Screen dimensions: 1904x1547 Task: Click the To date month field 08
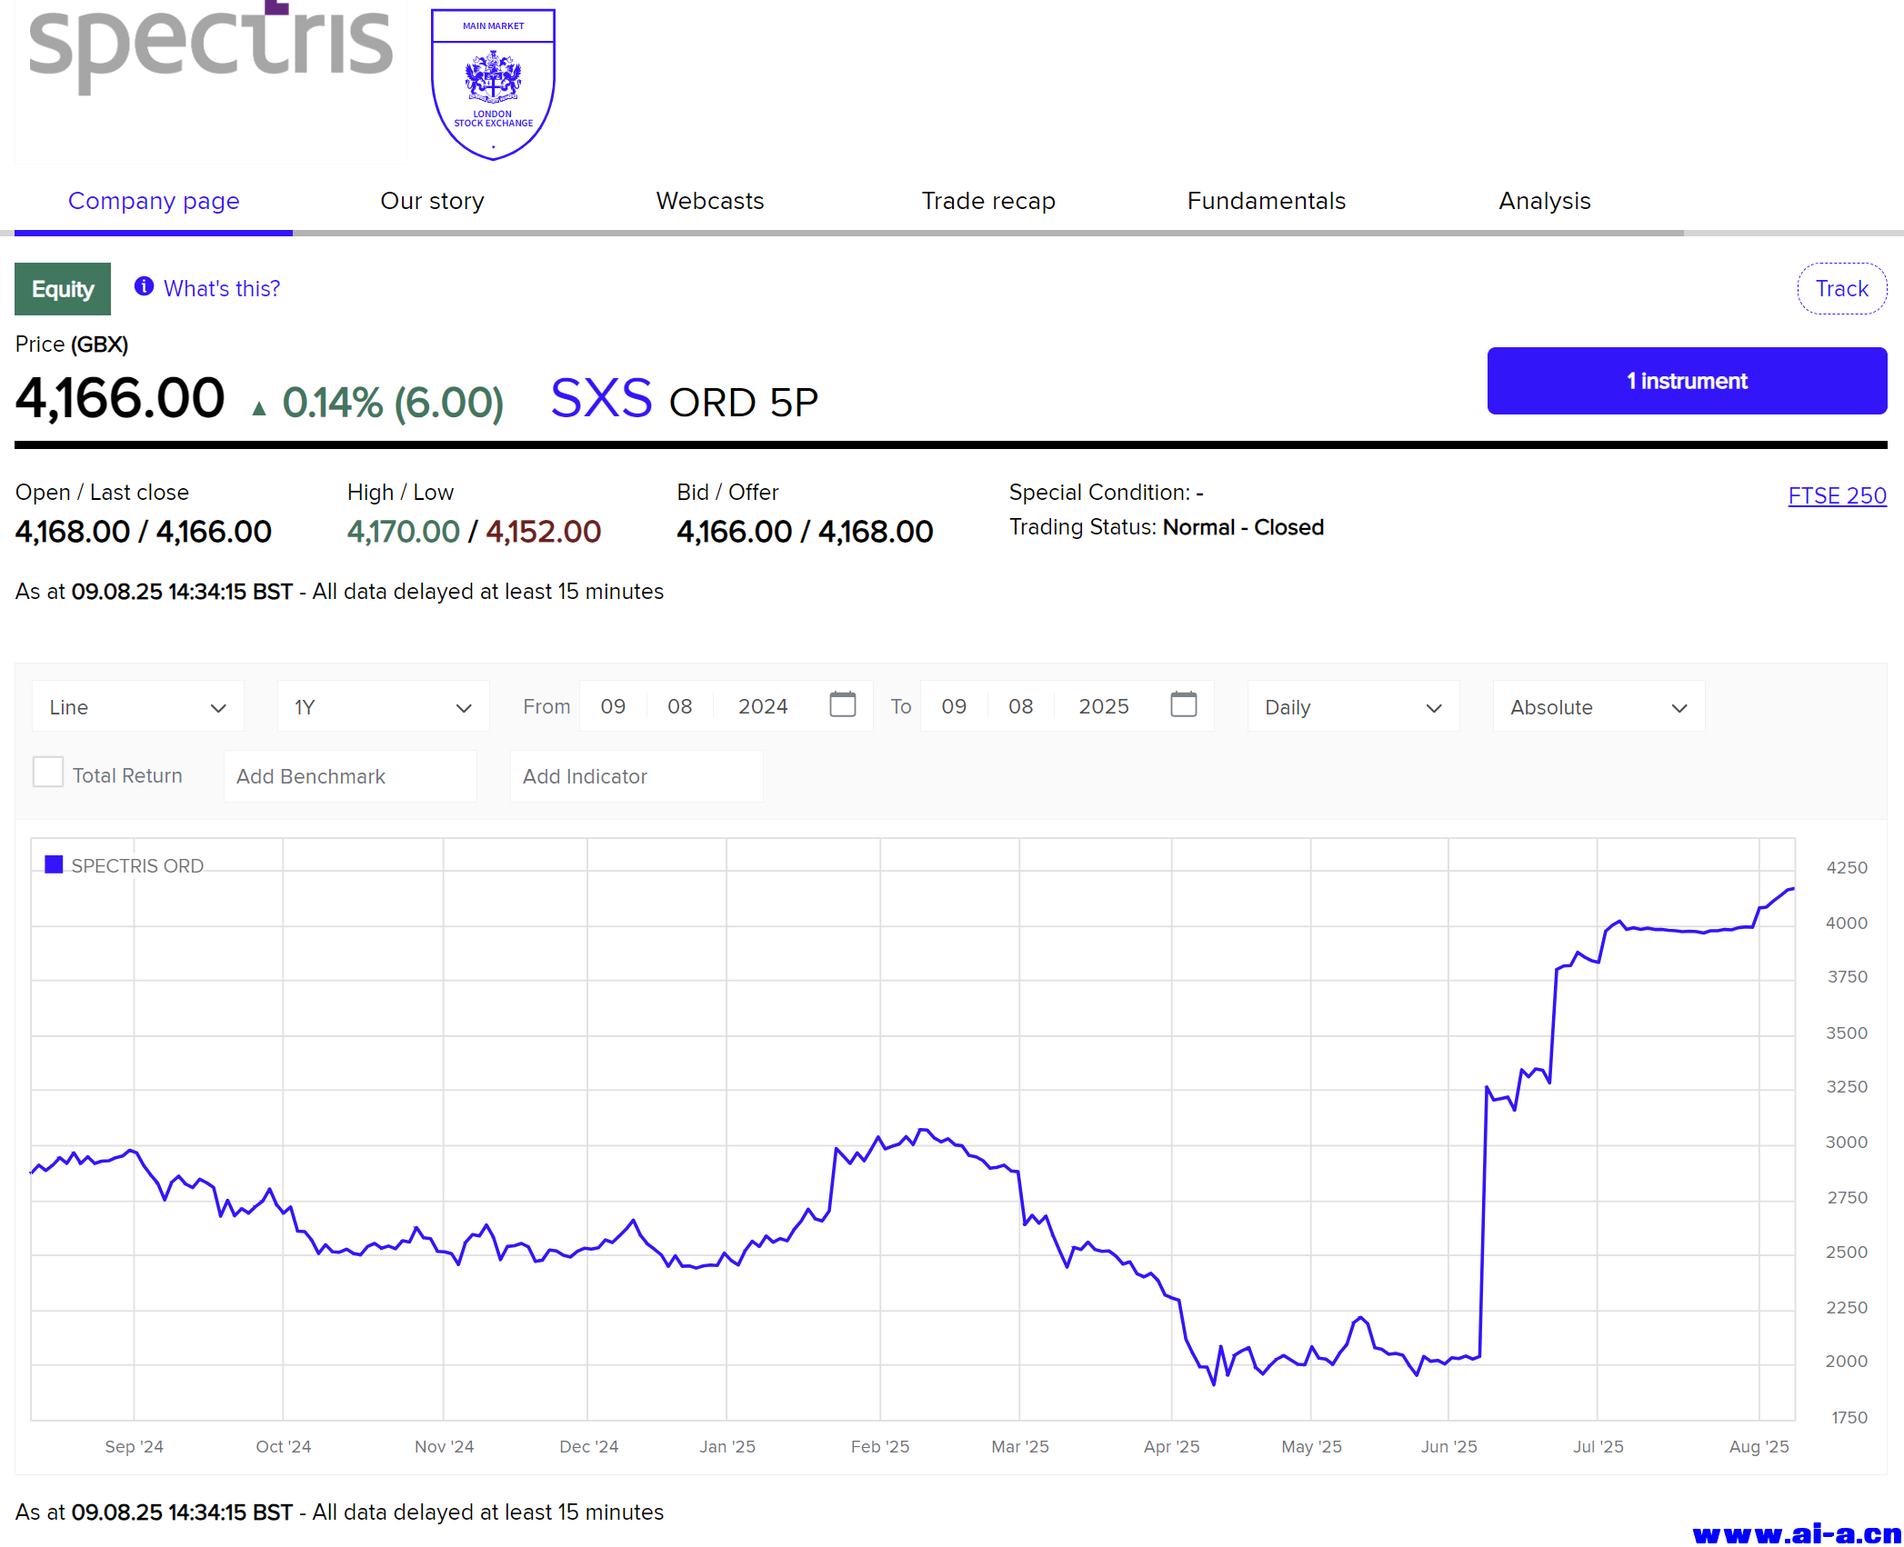pos(1021,706)
